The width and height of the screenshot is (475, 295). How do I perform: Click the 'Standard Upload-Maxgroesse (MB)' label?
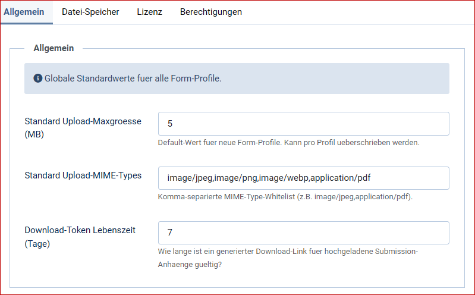83,128
